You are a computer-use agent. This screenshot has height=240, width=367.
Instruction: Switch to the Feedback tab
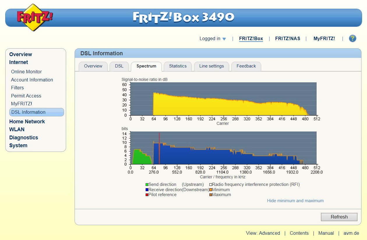(246, 66)
